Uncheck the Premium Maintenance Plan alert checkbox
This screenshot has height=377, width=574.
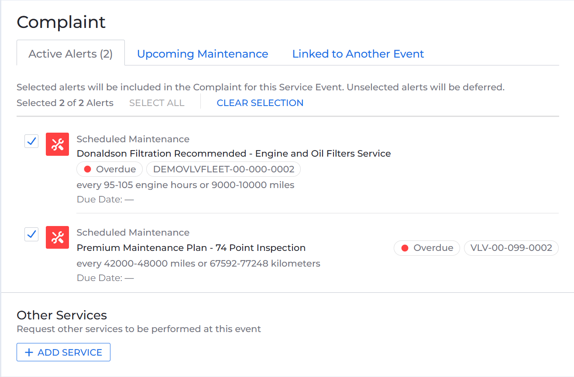pyautogui.click(x=31, y=234)
